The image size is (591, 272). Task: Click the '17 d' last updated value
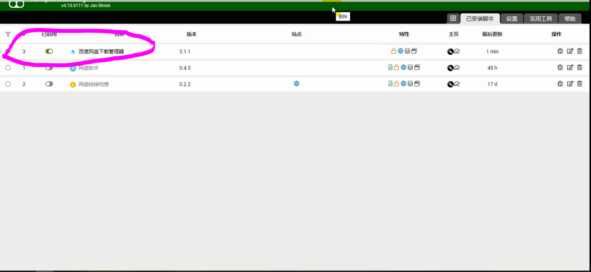coord(492,84)
